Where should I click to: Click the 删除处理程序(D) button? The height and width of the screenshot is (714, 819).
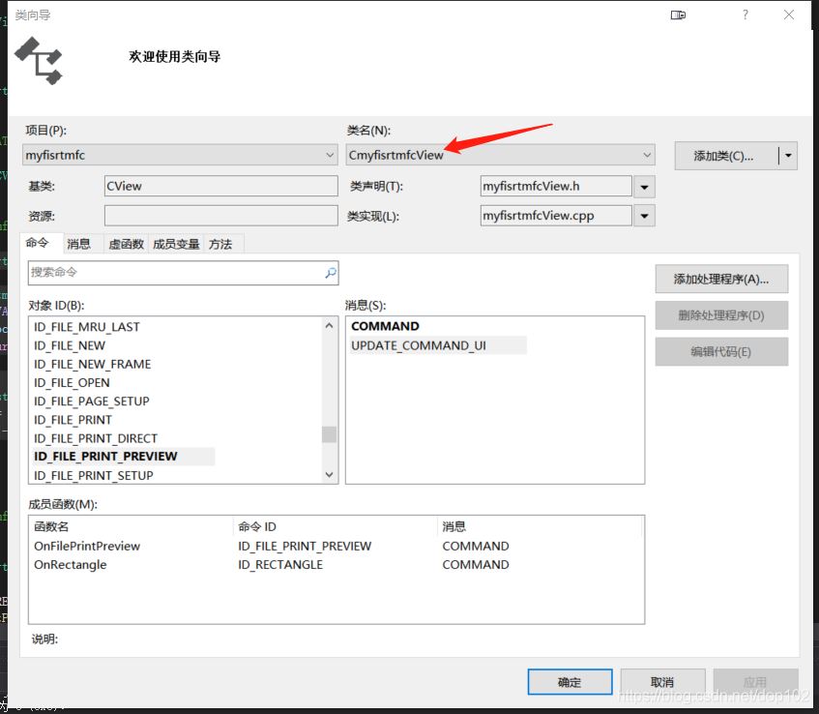[x=721, y=315]
